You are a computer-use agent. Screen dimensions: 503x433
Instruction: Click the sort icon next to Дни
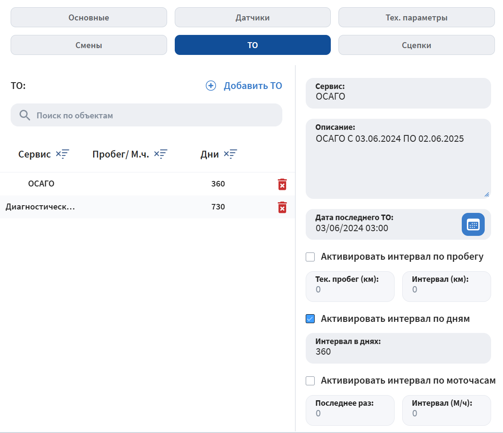[x=230, y=154]
